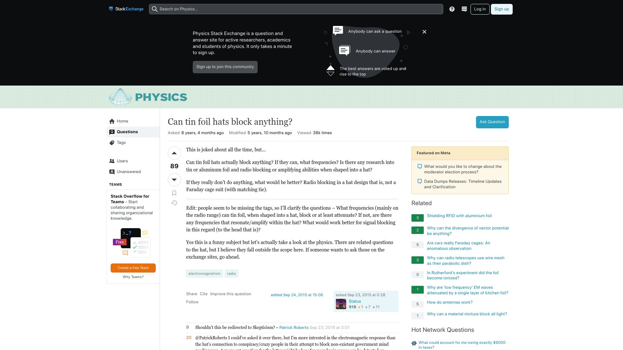Select Questions in the sidebar
This screenshot has height=350, width=623.
[133, 132]
